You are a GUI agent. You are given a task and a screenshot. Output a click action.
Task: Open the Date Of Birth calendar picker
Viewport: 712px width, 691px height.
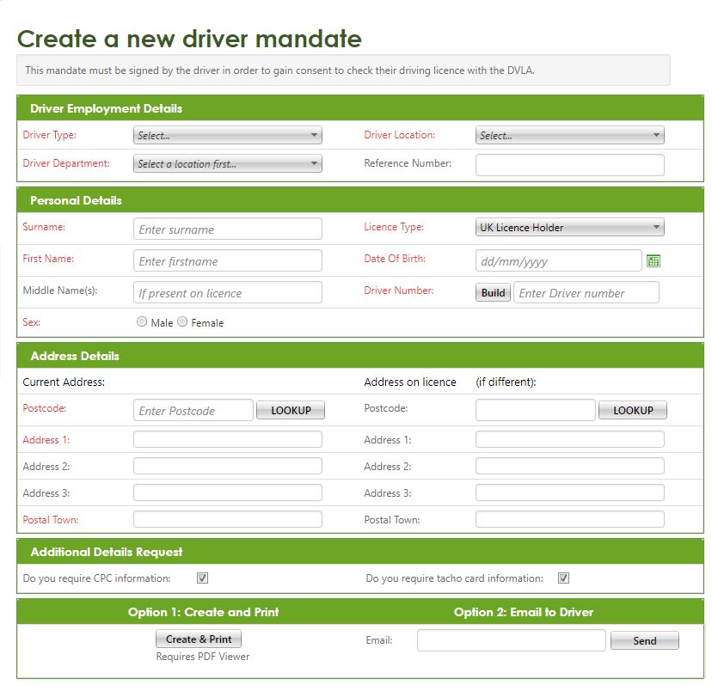(653, 261)
